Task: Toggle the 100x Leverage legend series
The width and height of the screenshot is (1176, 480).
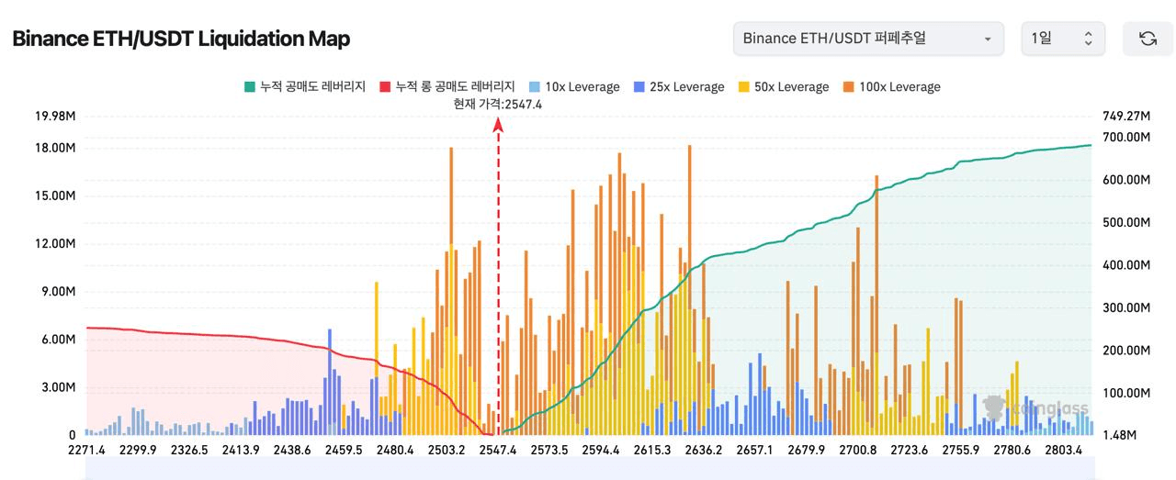Action: (891, 86)
